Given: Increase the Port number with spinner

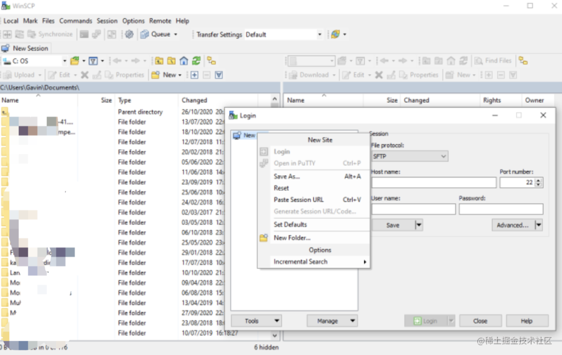Looking at the screenshot, I should pyautogui.click(x=539, y=180).
